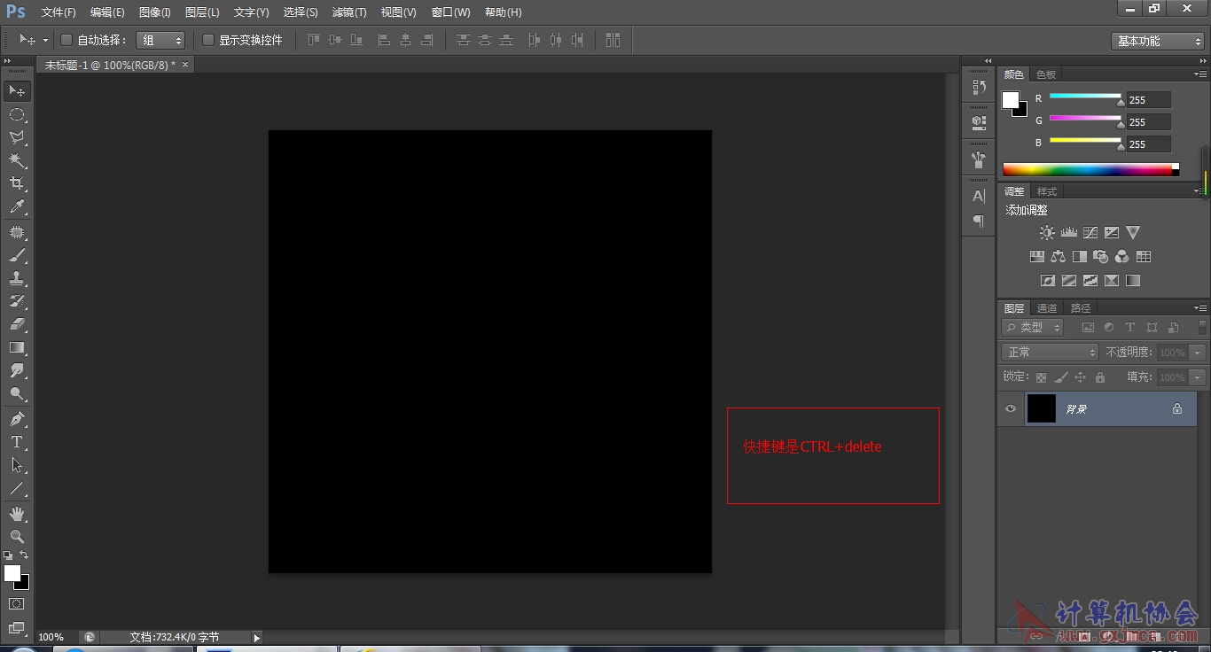Viewport: 1211px width, 652px height.
Task: Select the Horizontal Type tool
Action: (17, 441)
